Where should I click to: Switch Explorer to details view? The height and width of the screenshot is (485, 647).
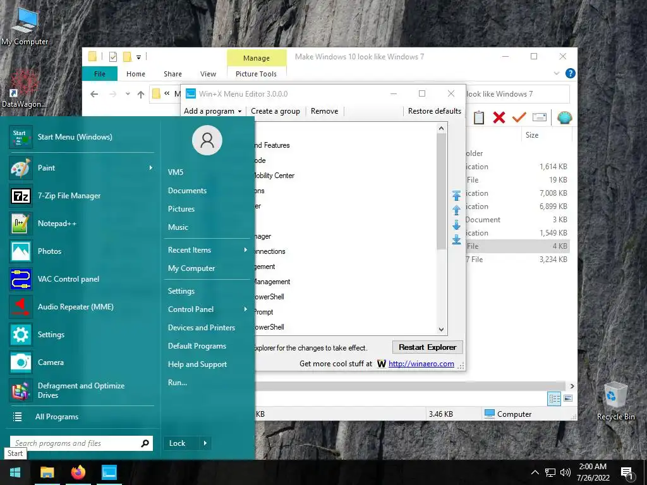tap(554, 398)
